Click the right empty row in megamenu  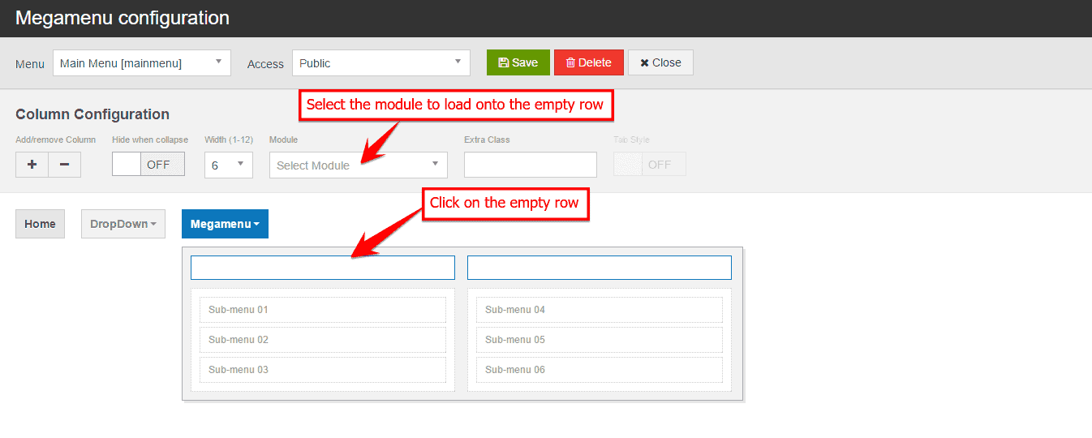tap(599, 268)
